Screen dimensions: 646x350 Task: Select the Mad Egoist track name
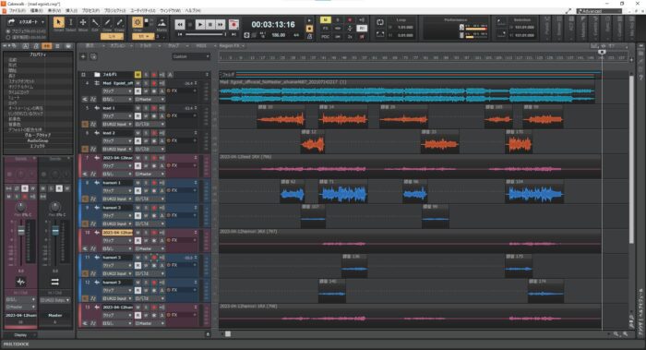coord(117,83)
